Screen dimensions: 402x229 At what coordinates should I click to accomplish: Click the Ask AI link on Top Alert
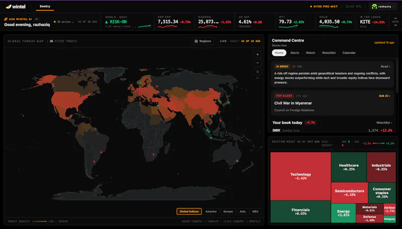tap(384, 96)
